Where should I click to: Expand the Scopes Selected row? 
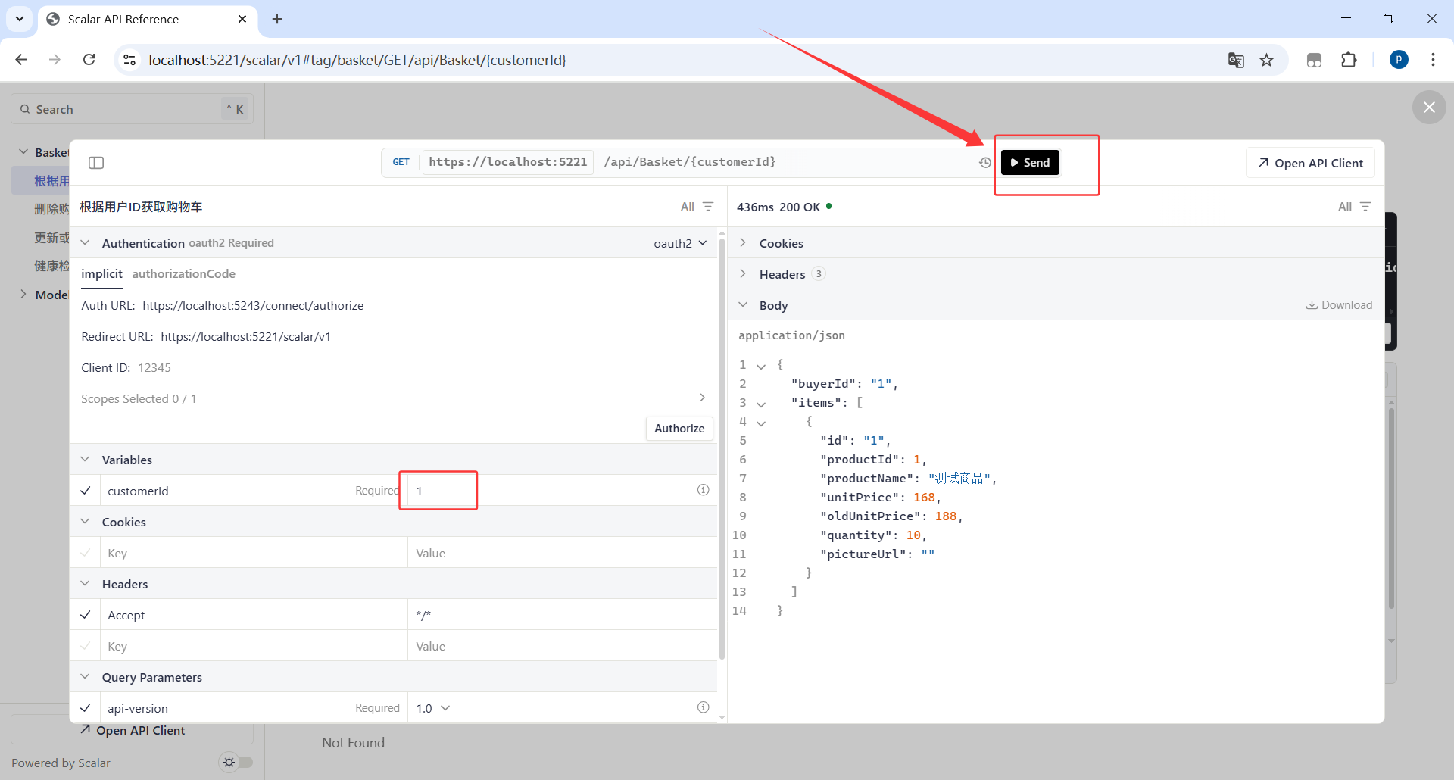[393, 398]
